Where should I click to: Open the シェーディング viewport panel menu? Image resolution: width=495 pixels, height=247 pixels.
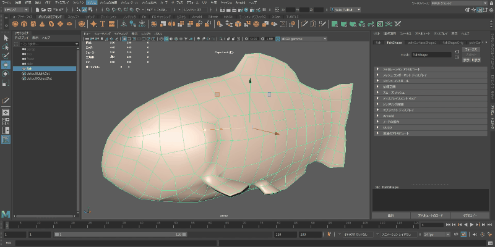pos(103,33)
